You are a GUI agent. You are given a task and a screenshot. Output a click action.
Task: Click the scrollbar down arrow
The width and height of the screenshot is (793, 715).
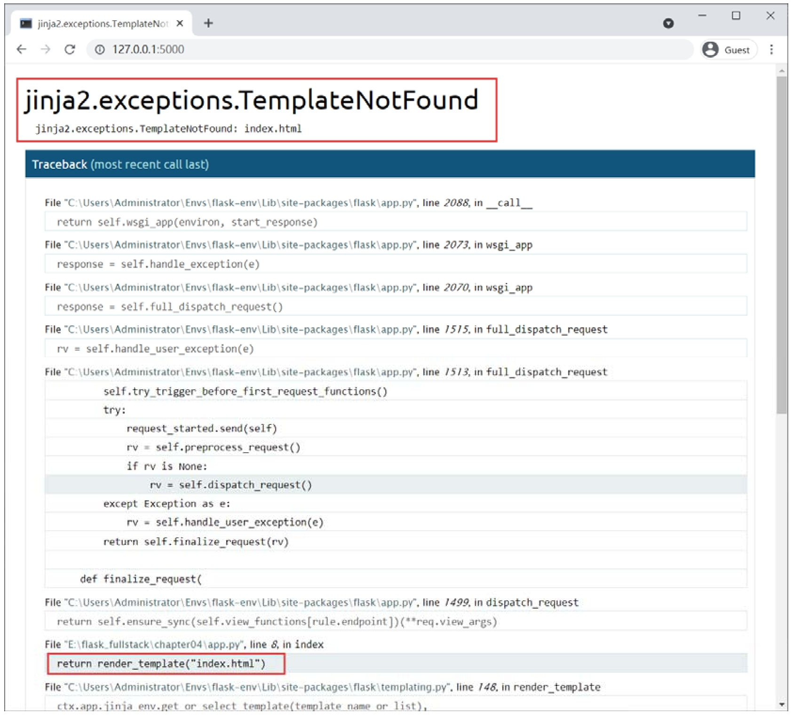(782, 704)
